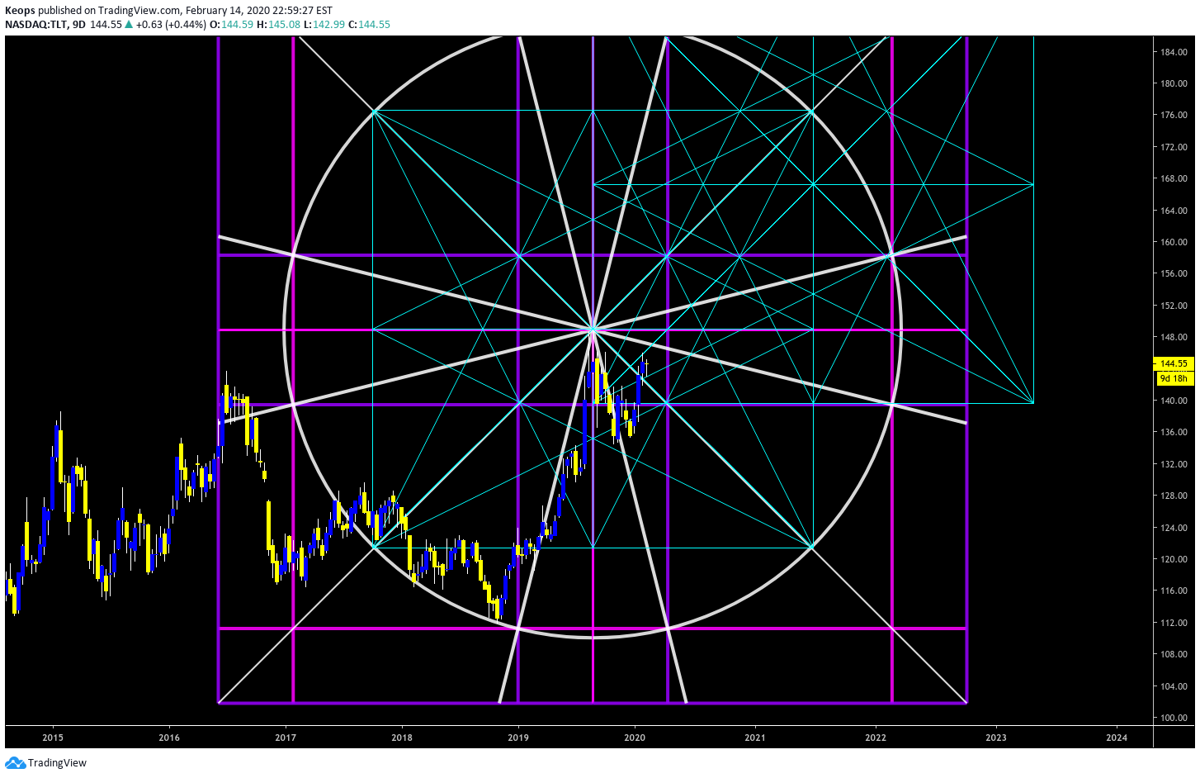Click the 132.00 price axis label

1174,464
